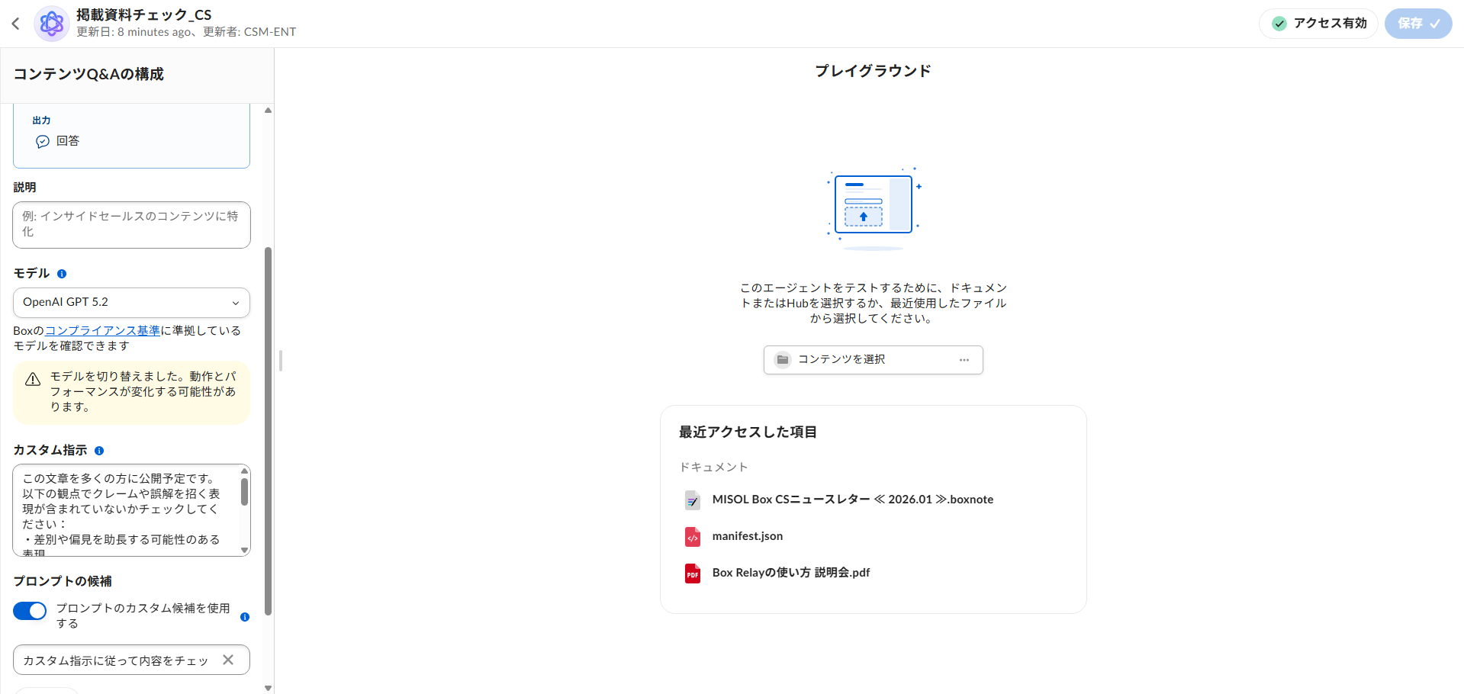The width and height of the screenshot is (1464, 694).
Task: Click info icon next to モデル
Action: coord(62,274)
